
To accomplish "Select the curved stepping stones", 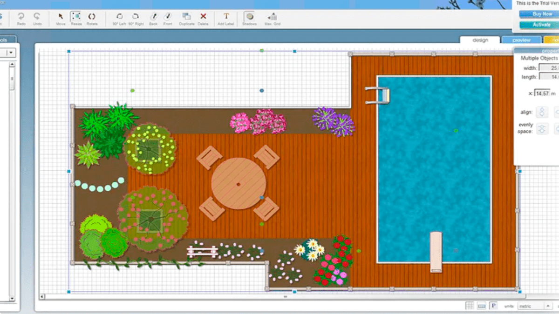I will 99,185.
